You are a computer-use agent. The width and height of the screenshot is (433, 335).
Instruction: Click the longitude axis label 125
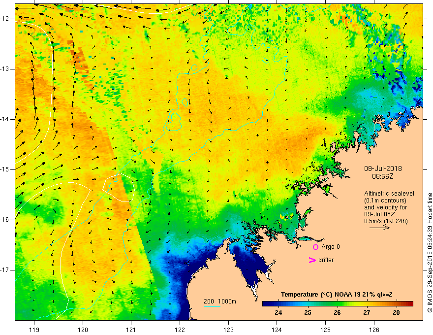[x=326, y=330]
